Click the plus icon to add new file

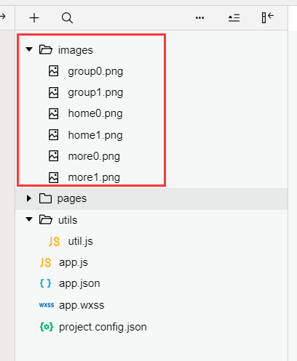point(34,18)
